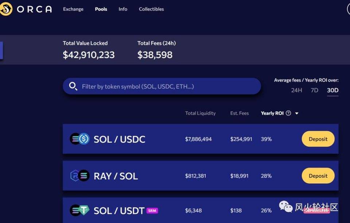
Task: Click the SRM badge on SOL/USDT
Action: coord(152,211)
